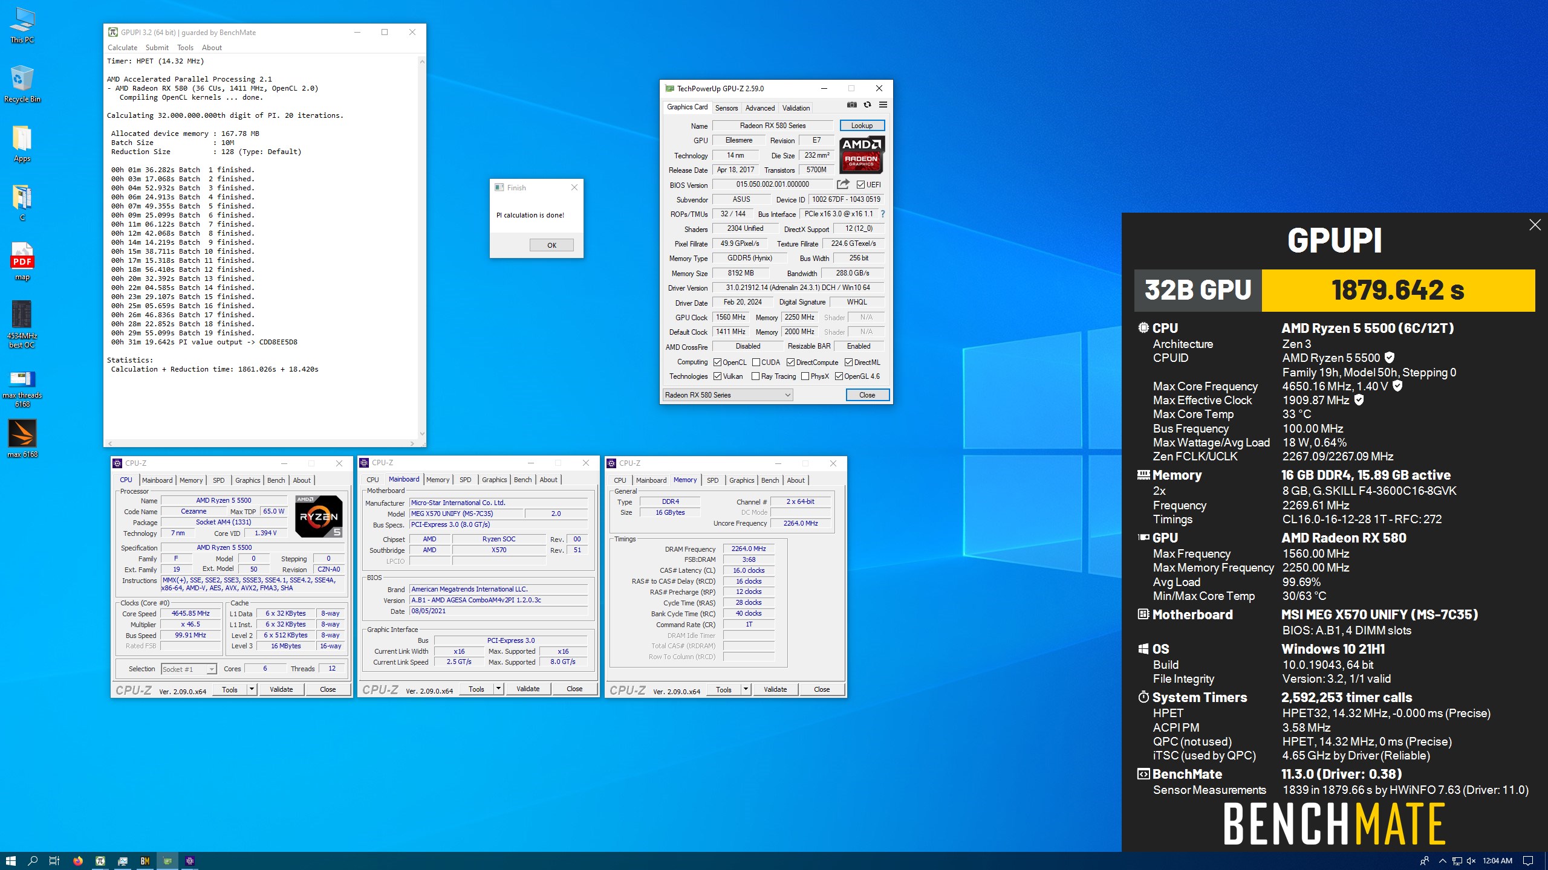Click Windows Start button
This screenshot has width=1548, height=870.
coord(10,861)
